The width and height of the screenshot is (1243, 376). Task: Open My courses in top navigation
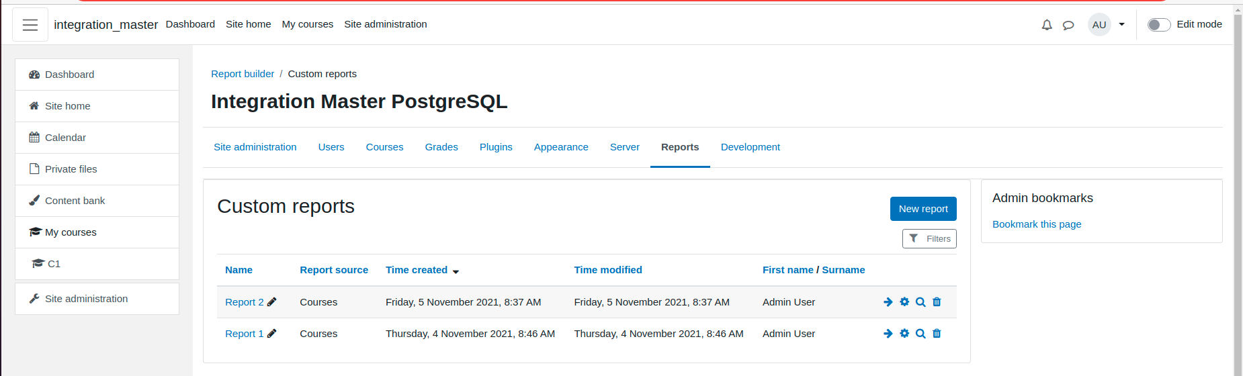[308, 24]
